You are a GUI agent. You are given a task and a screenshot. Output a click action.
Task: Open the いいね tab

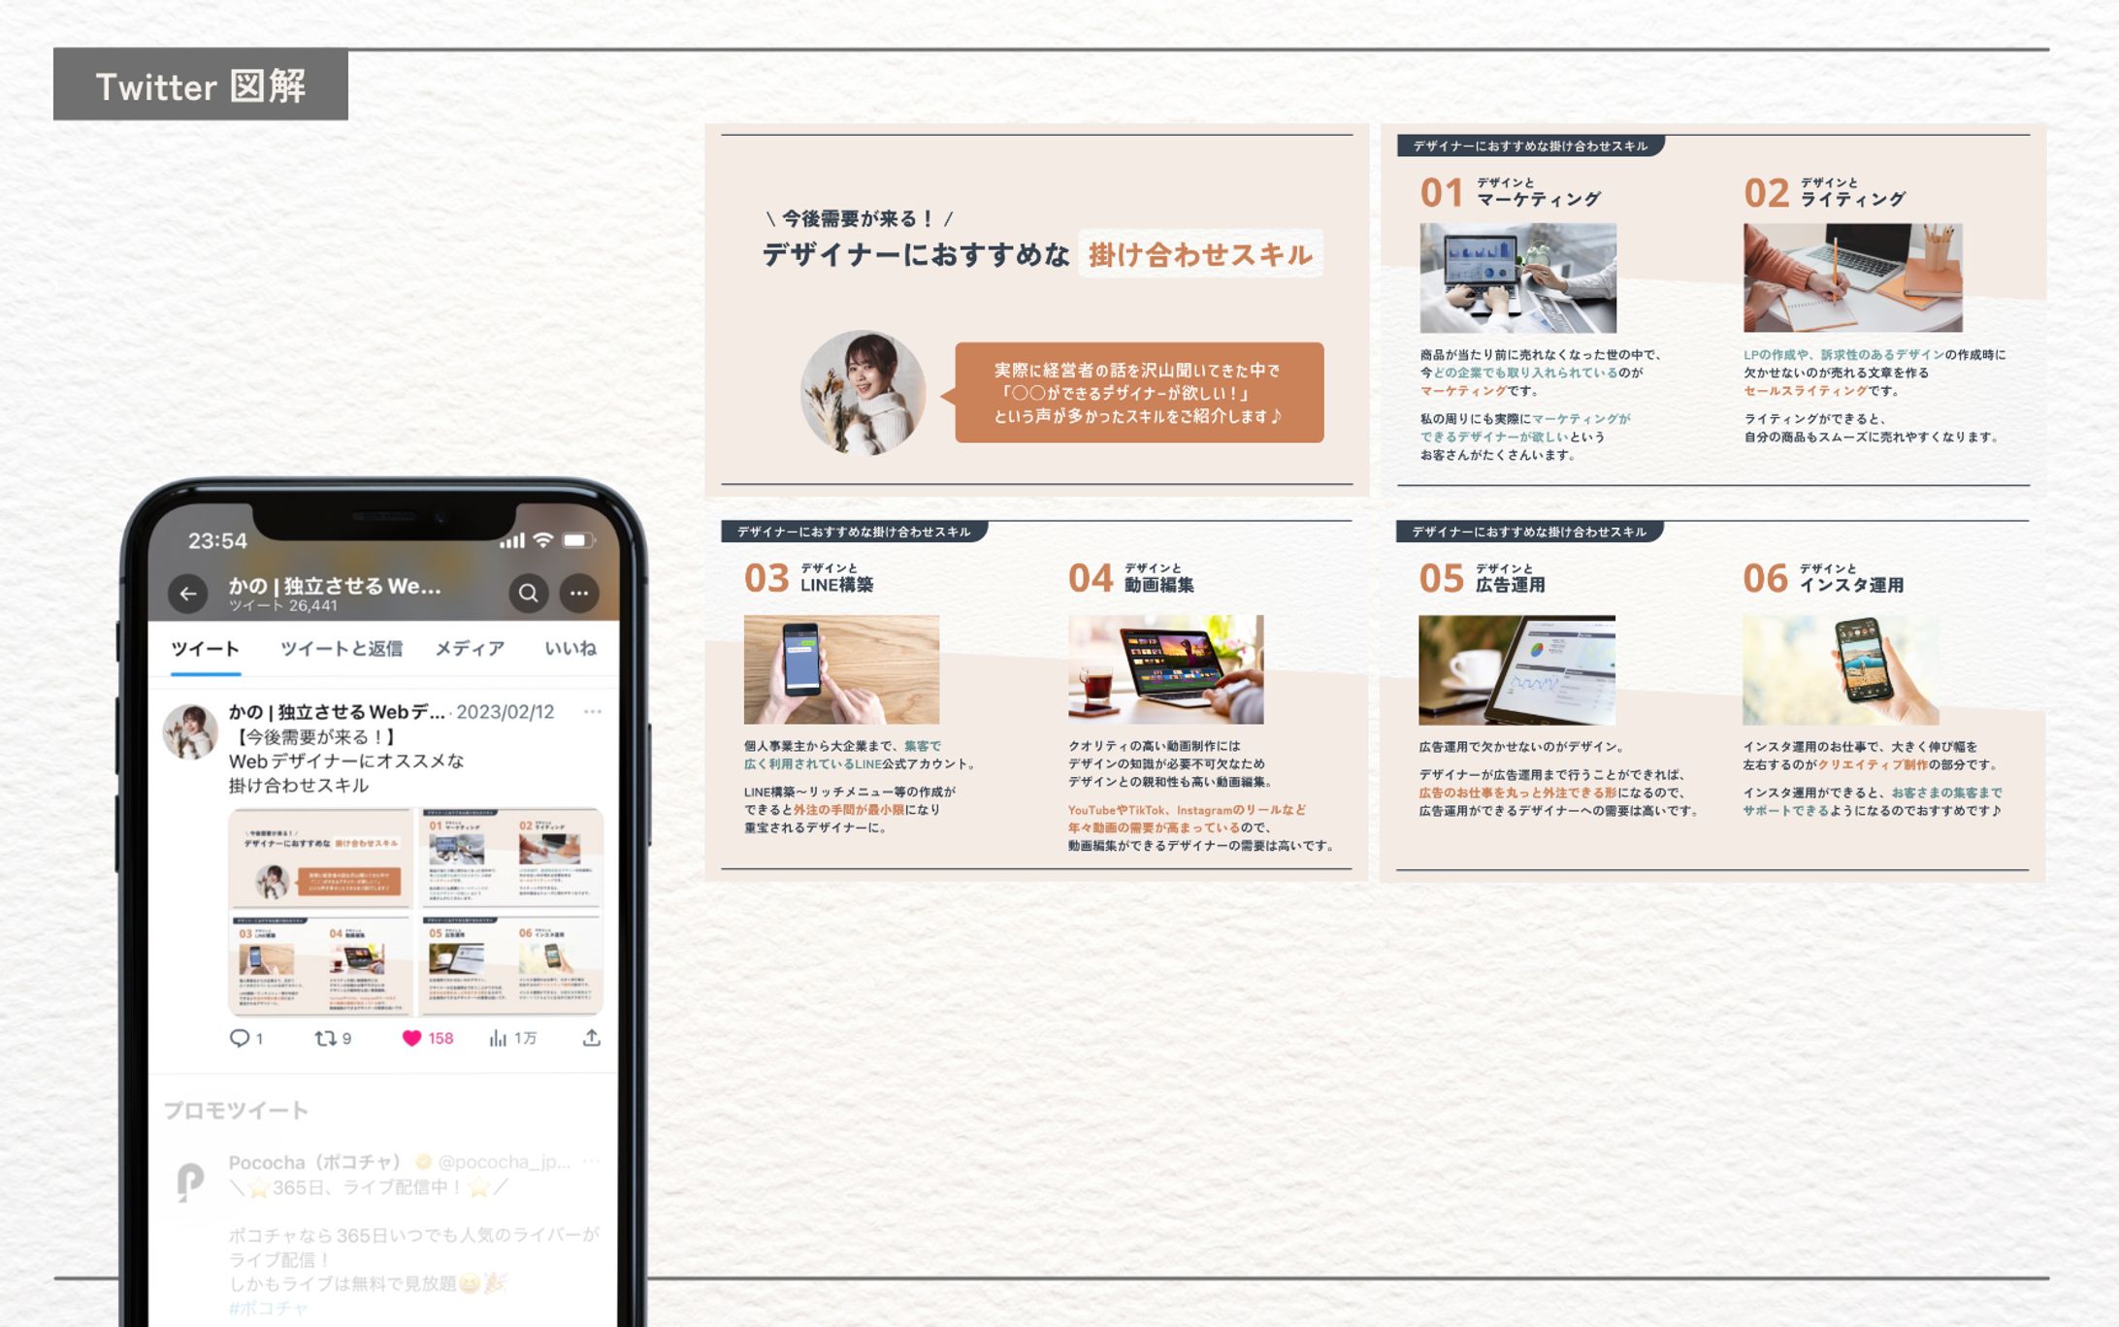tap(570, 649)
